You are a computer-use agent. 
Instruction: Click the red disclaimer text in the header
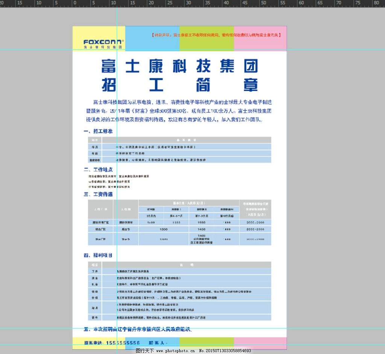point(216,35)
